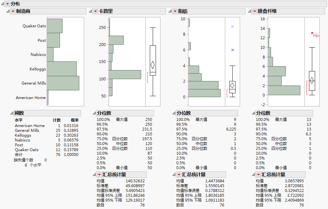Click the 膳食纤维 标准差 value 2.8720981
Viewport: 328px width, 209px height.
tap(294, 186)
